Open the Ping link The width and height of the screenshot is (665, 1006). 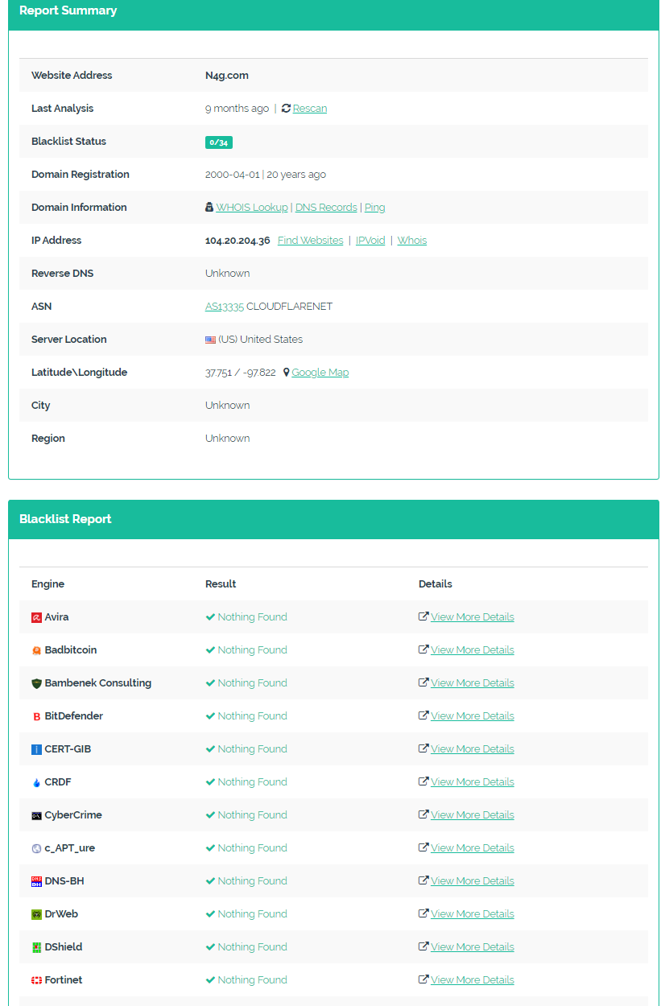coord(375,208)
